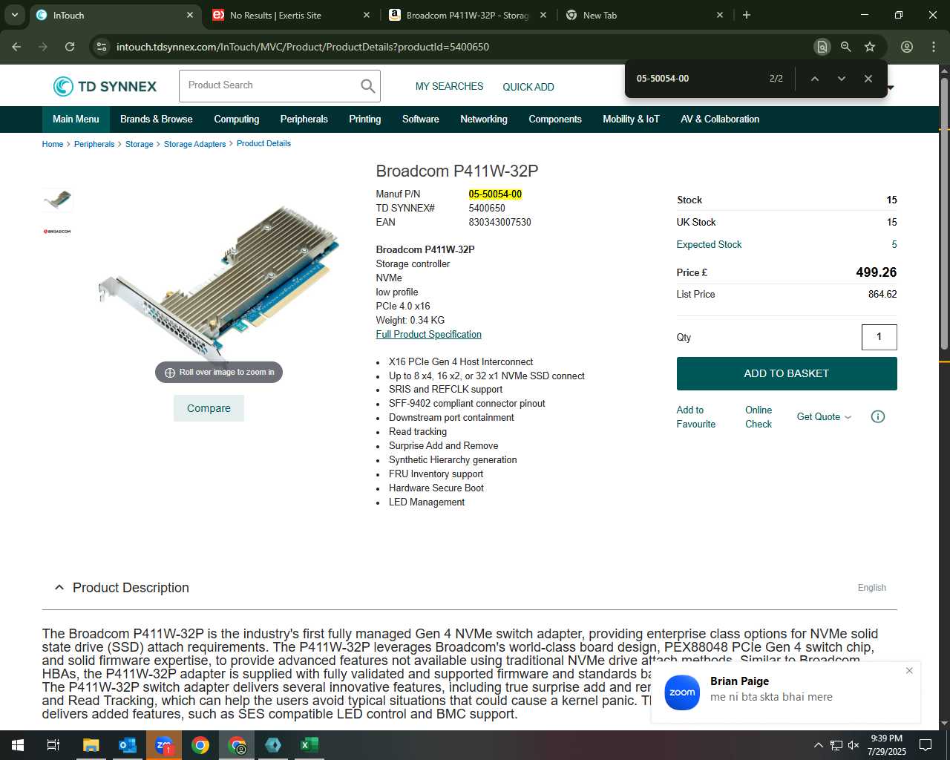Open the Full Product Specification link
Viewport: 950px width, 760px height.
click(429, 335)
